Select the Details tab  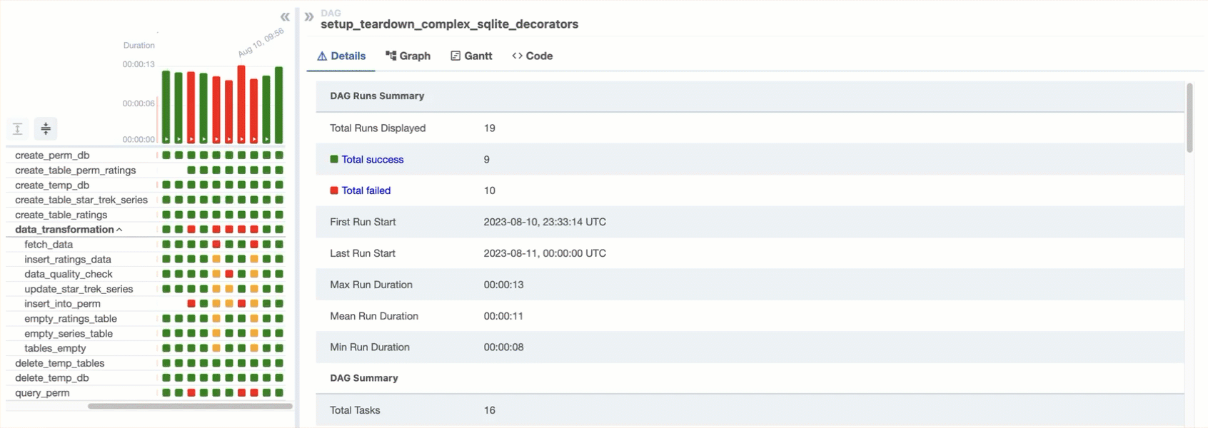pyautogui.click(x=341, y=56)
